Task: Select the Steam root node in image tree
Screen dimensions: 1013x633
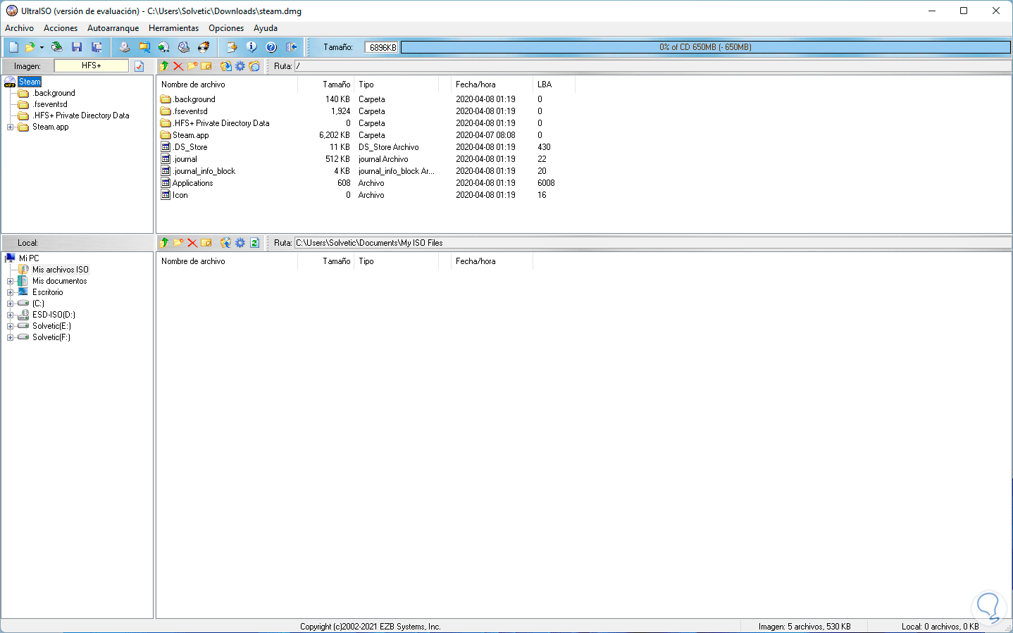Action: coord(30,82)
